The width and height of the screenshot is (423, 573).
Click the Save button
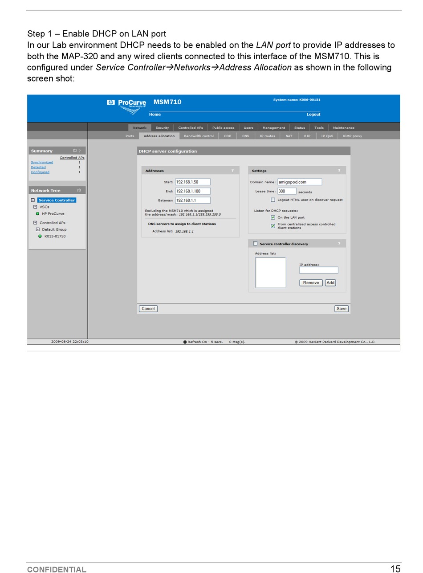click(342, 309)
